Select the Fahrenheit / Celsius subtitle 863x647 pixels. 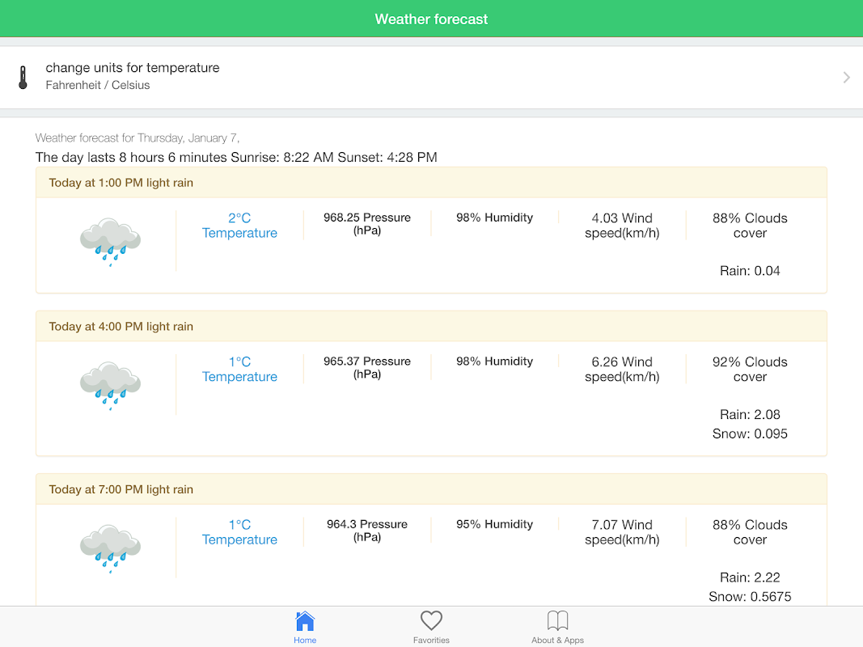[98, 85]
